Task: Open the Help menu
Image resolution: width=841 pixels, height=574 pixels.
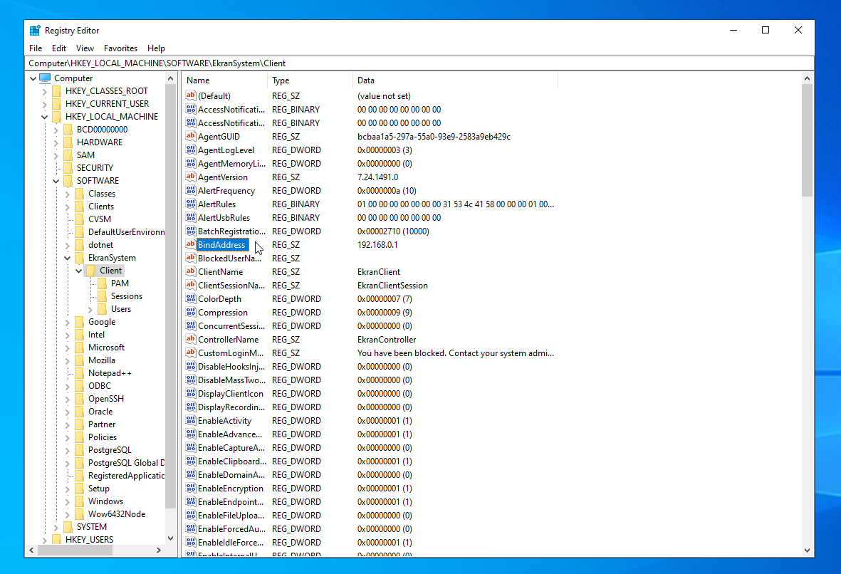Action: [x=156, y=48]
